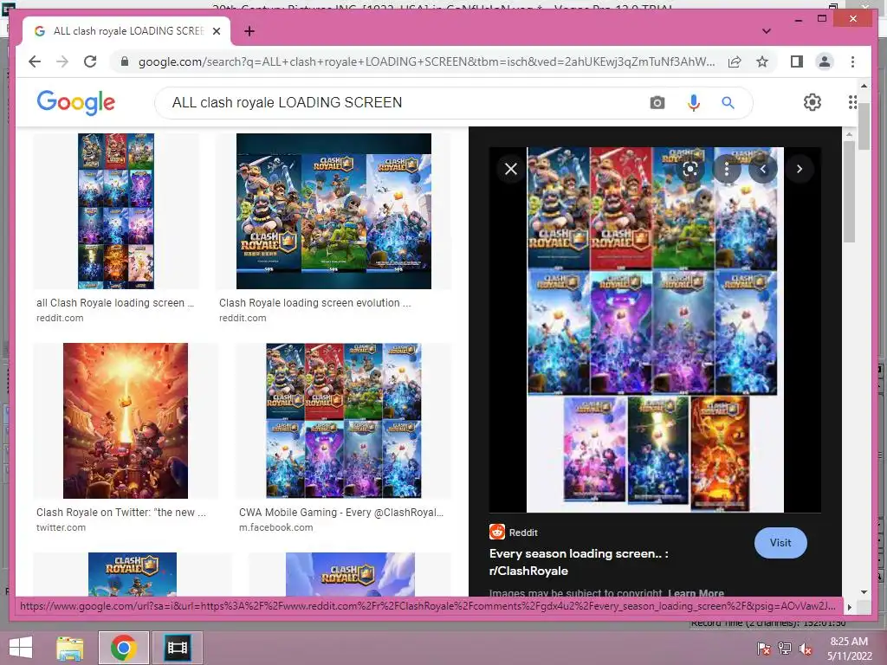Select the ALL clash royale LOADING SCREEN tab

[126, 31]
